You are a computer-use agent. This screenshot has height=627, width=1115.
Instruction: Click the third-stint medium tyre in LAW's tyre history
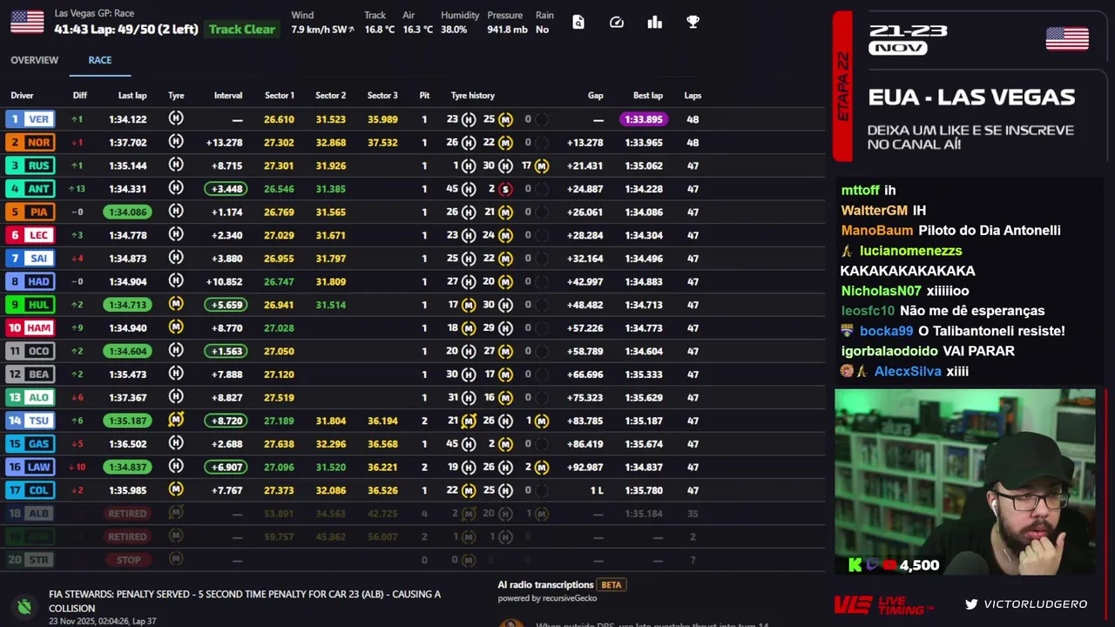(542, 467)
